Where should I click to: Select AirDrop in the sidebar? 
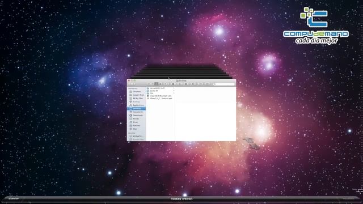click(x=137, y=102)
